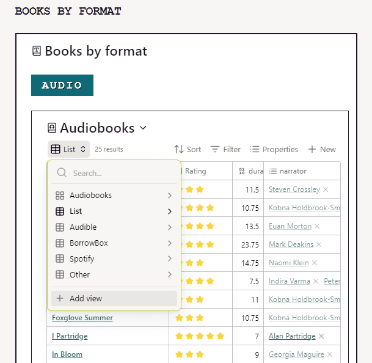372x363 pixels.
Task: Select the Other view in menu
Action: (x=79, y=275)
